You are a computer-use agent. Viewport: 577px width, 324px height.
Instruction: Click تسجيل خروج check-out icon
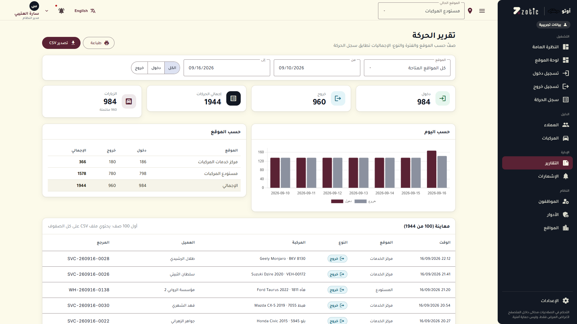click(566, 86)
